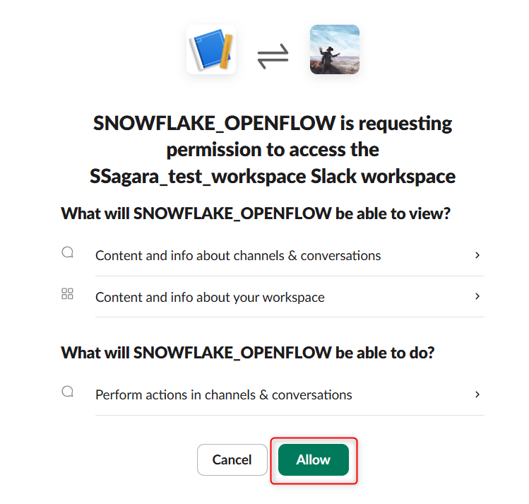The image size is (529, 504).
Task: Click the SSagara_test_workspace avatar image
Action: (x=334, y=49)
